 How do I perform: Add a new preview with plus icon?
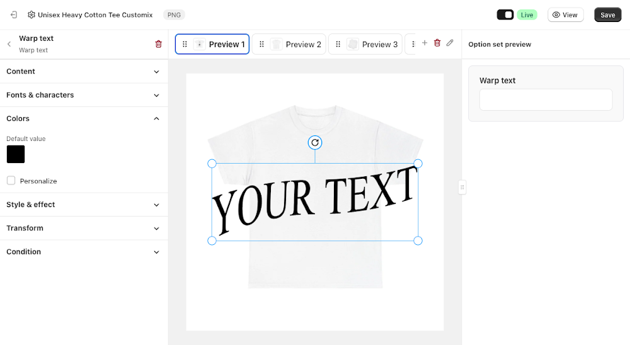pyautogui.click(x=424, y=43)
